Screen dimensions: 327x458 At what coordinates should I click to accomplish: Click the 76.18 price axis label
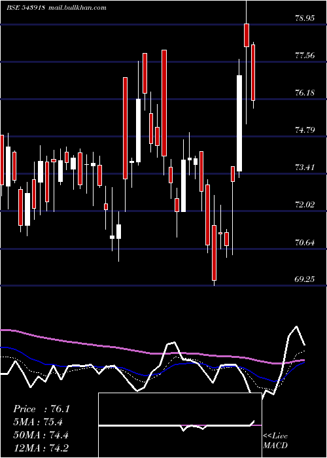pyautogui.click(x=305, y=93)
